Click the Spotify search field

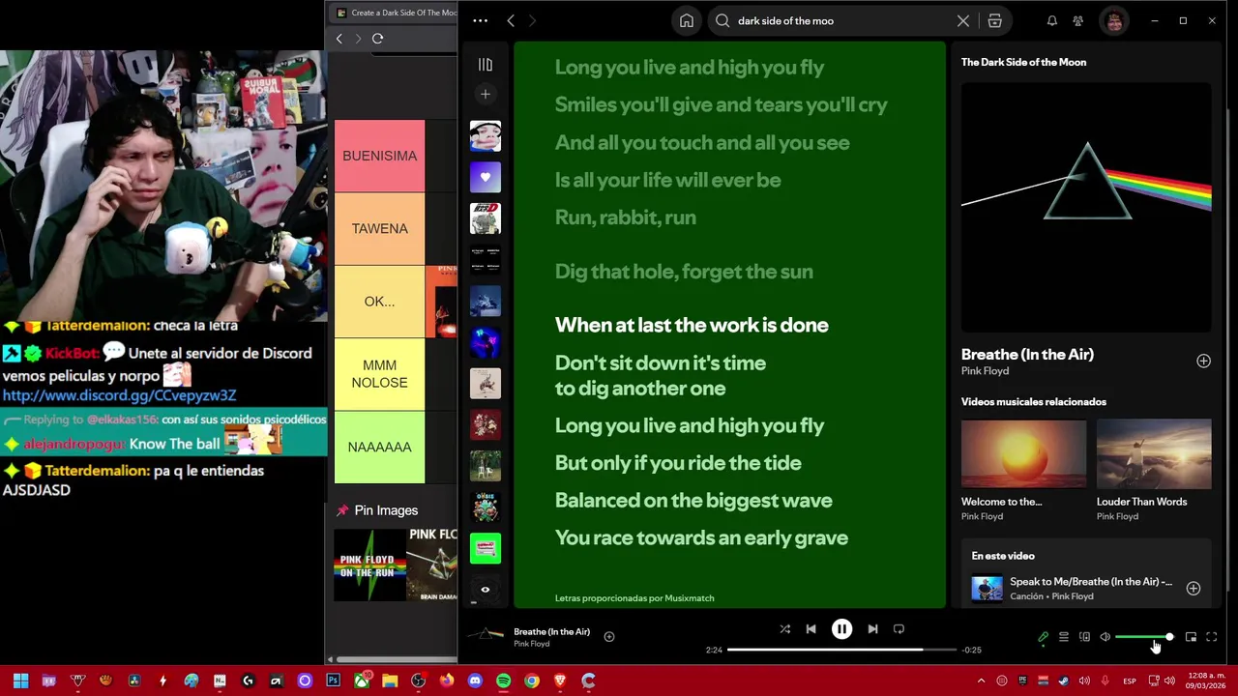841,21
